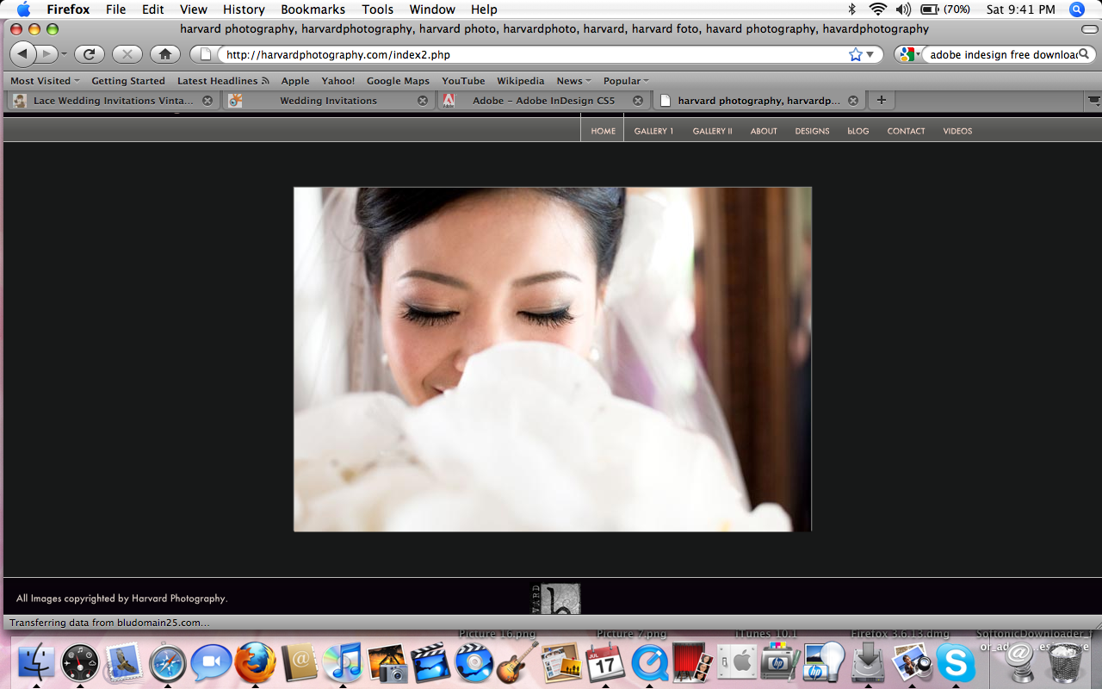
Task: Open the Bookmarks menu in menu bar
Action: click(x=313, y=9)
